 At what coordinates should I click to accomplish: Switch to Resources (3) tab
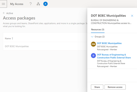pos(98,29)
